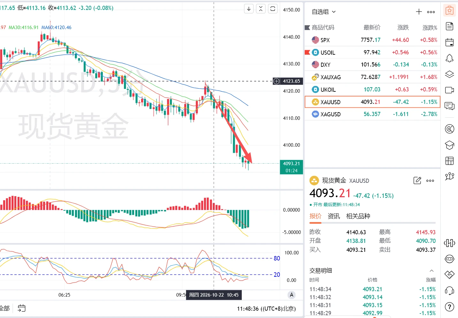Select the XAGUSD watchlist row

click(x=372, y=114)
